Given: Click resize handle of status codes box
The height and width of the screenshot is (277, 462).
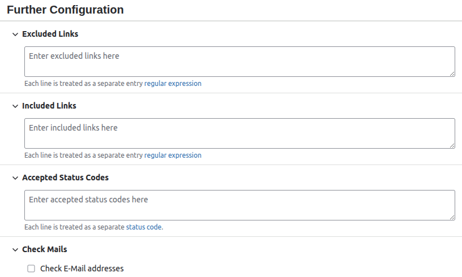Looking at the screenshot, I should pos(452,217).
